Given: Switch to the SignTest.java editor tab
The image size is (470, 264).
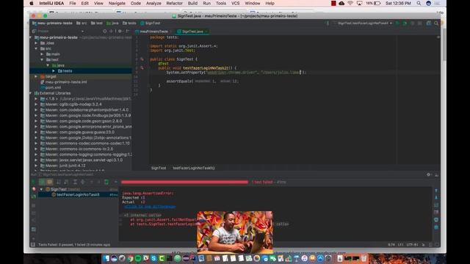Looking at the screenshot, I should coord(192,32).
